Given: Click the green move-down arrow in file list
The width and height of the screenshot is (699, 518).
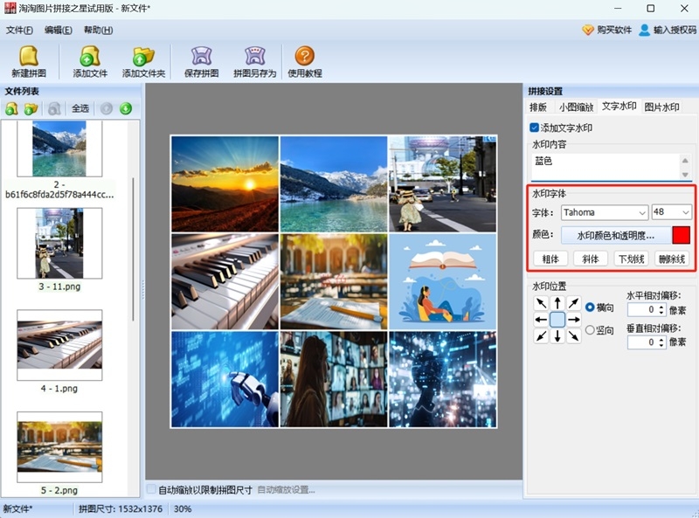Looking at the screenshot, I should pyautogui.click(x=126, y=108).
